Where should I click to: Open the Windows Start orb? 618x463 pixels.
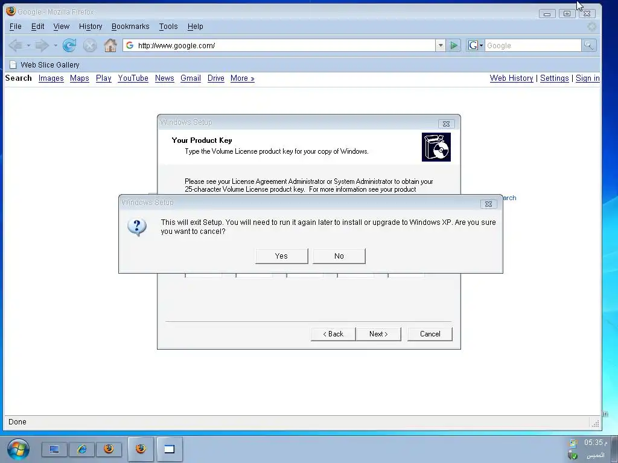click(18, 449)
